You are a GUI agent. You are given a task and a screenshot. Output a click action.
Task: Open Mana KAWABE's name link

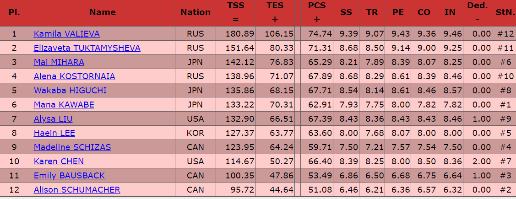(64, 104)
